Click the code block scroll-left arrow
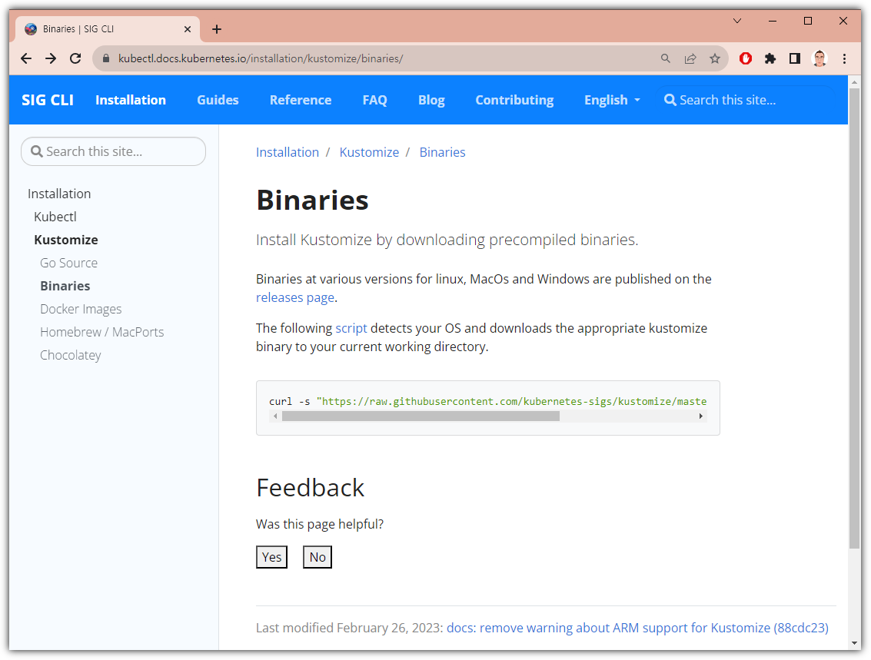 pyautogui.click(x=275, y=416)
